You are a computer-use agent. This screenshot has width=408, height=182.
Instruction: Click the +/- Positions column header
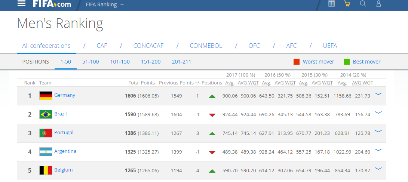coord(208,83)
